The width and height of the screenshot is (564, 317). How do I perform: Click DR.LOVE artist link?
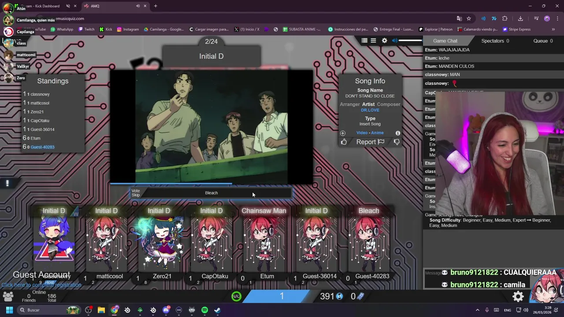pyautogui.click(x=370, y=110)
